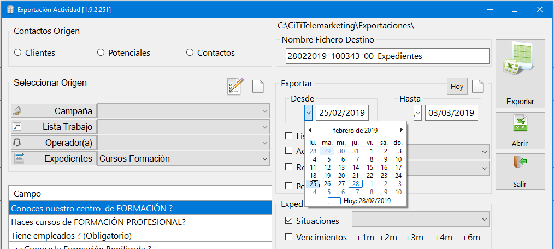The height and width of the screenshot is (249, 554).
Task: Tick the checkbox starting with Re
Action: (288, 167)
